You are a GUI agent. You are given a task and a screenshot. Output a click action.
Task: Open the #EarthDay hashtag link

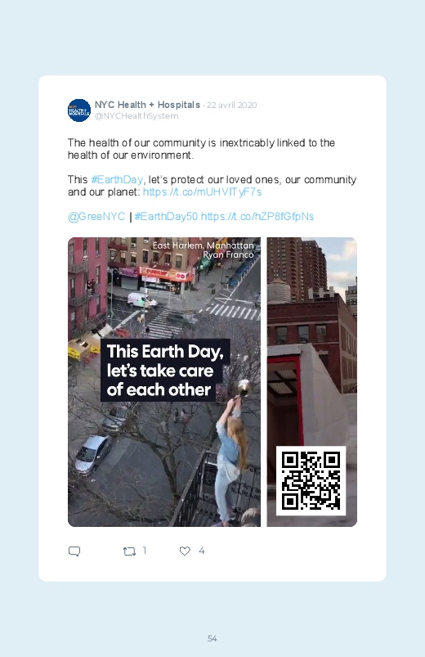click(117, 180)
